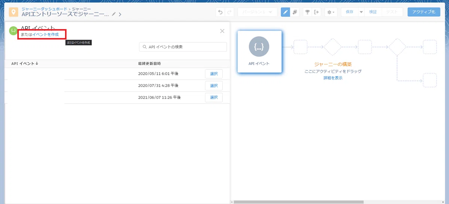Click the magnifier icon in search box
Screen dimensions: 449x204
(x=144, y=47)
